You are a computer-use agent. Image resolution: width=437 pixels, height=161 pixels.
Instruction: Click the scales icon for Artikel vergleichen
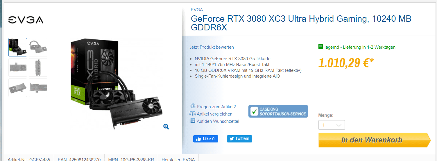(x=192, y=114)
